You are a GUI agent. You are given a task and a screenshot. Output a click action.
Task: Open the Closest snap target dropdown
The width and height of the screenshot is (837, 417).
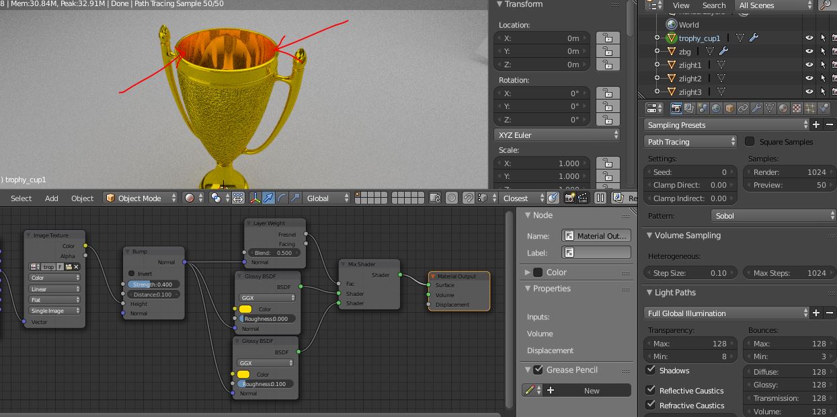(521, 198)
